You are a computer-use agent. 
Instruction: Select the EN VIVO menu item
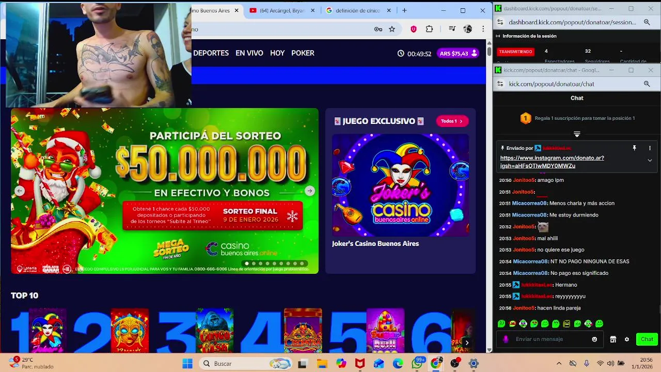coord(249,53)
